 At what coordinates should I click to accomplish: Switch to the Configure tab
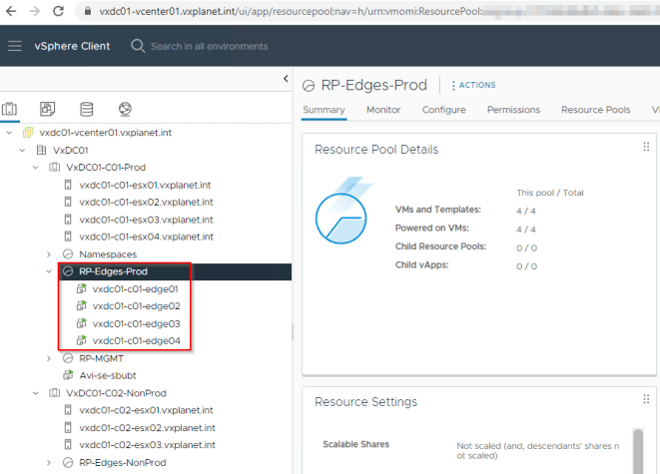click(x=443, y=110)
